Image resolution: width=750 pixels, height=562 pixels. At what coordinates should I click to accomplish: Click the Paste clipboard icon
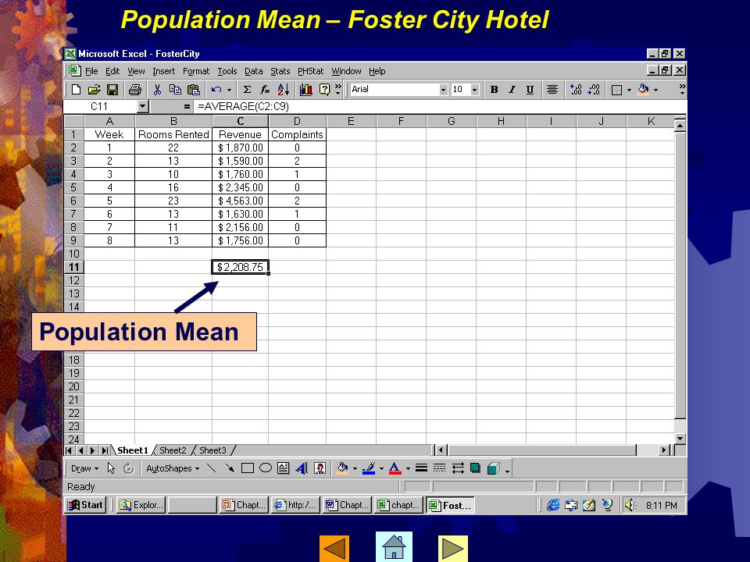(194, 89)
